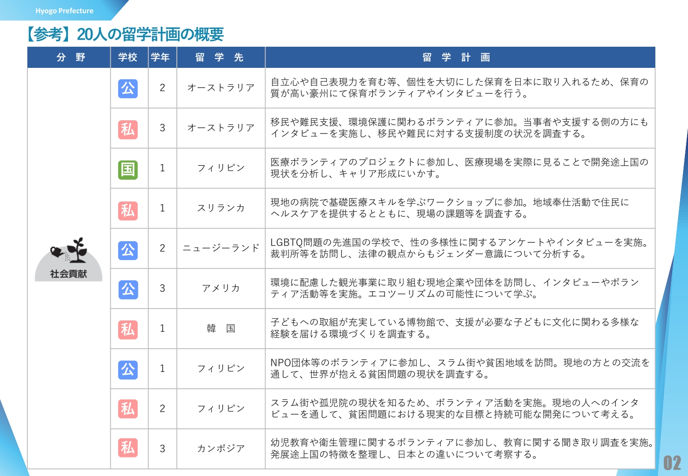Click the 私 badge in the 韓国 row
The image size is (688, 476).
point(128,329)
